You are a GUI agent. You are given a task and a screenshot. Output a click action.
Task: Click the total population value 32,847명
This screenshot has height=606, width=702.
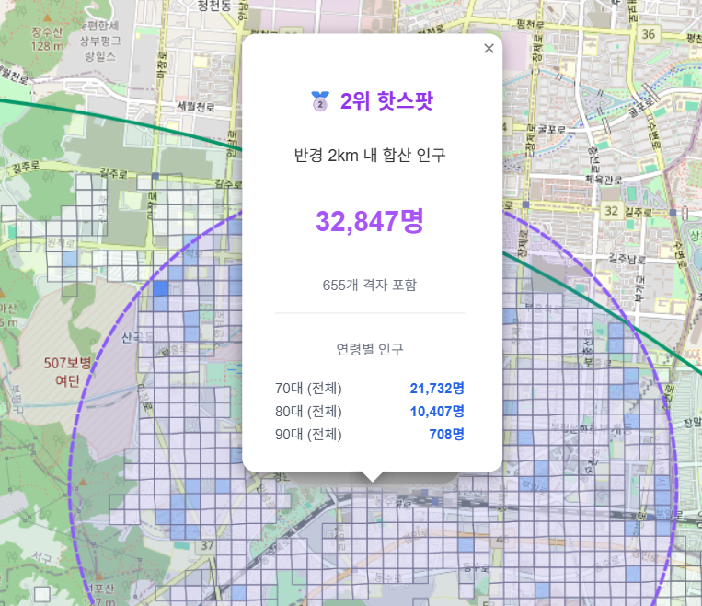370,220
